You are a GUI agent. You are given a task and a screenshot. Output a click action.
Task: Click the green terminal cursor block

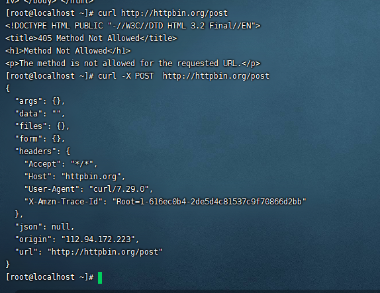coord(100,278)
